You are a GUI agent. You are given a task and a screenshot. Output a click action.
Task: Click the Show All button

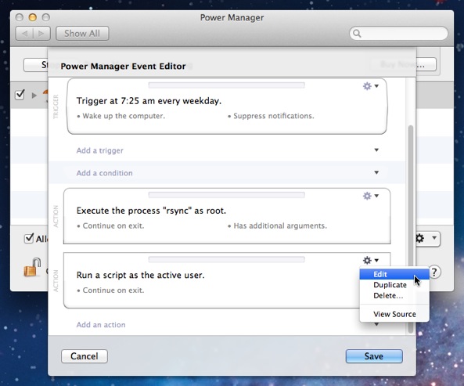82,34
